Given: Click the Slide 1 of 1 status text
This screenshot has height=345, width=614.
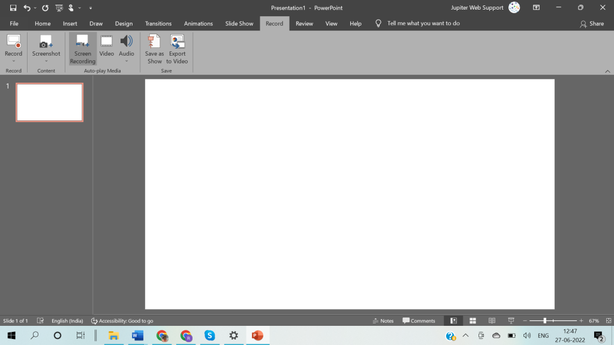Looking at the screenshot, I should (x=16, y=321).
